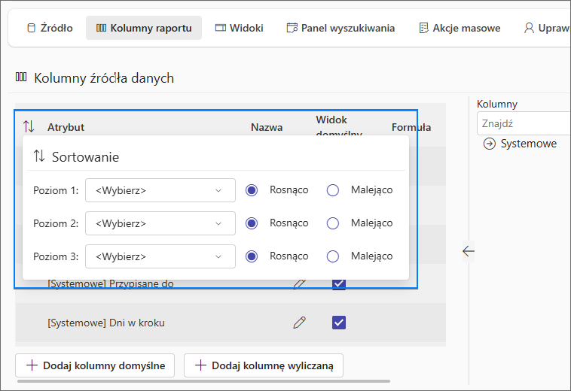Click Dodaj kolumnę wyliczaną button
The width and height of the screenshot is (571, 391).
[x=264, y=365]
